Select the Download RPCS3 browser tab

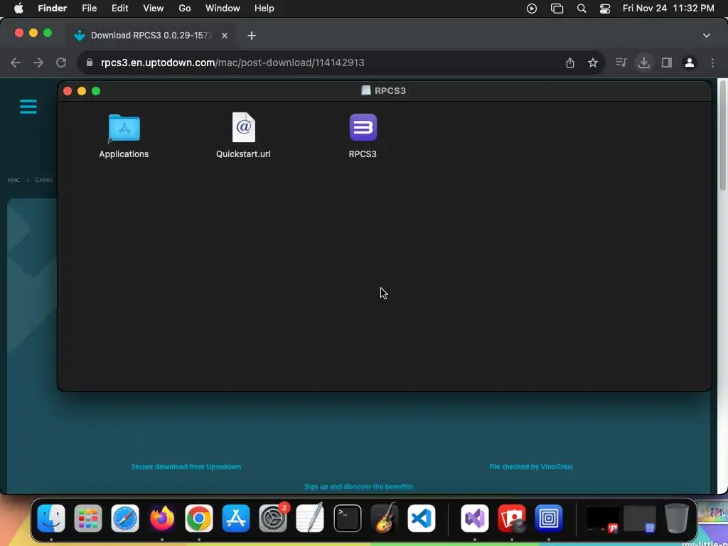coord(151,36)
